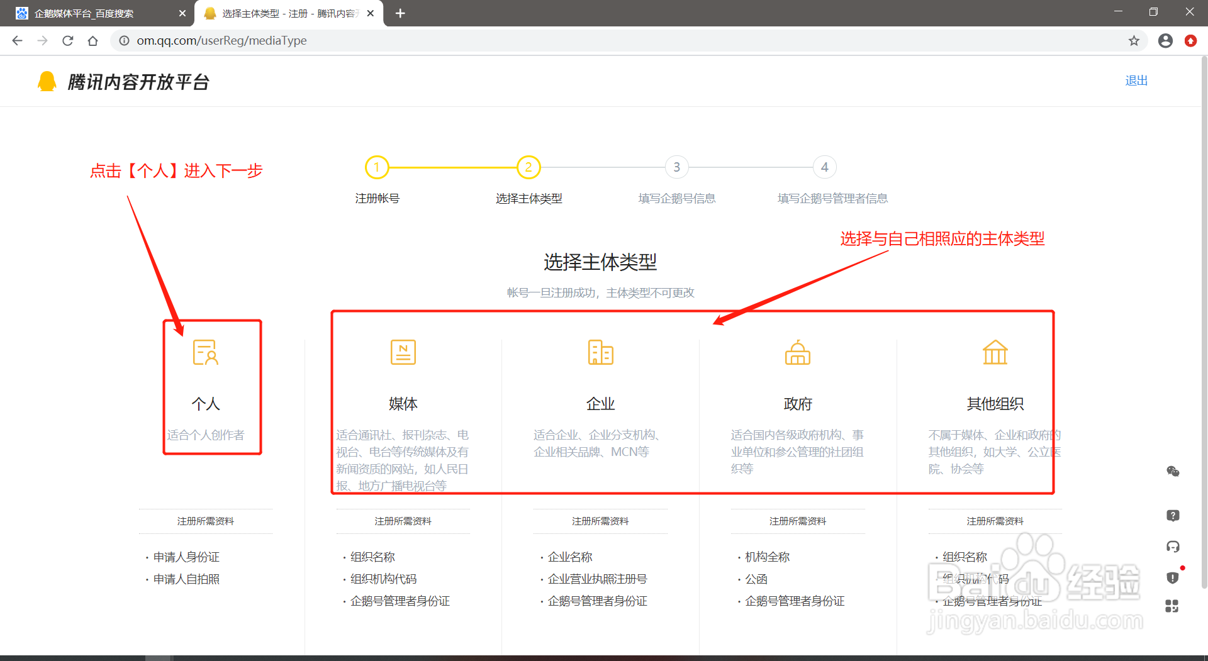1208x661 pixels.
Task: Click 企鹅号管理者身份证 under 媒体 column
Action: [400, 601]
